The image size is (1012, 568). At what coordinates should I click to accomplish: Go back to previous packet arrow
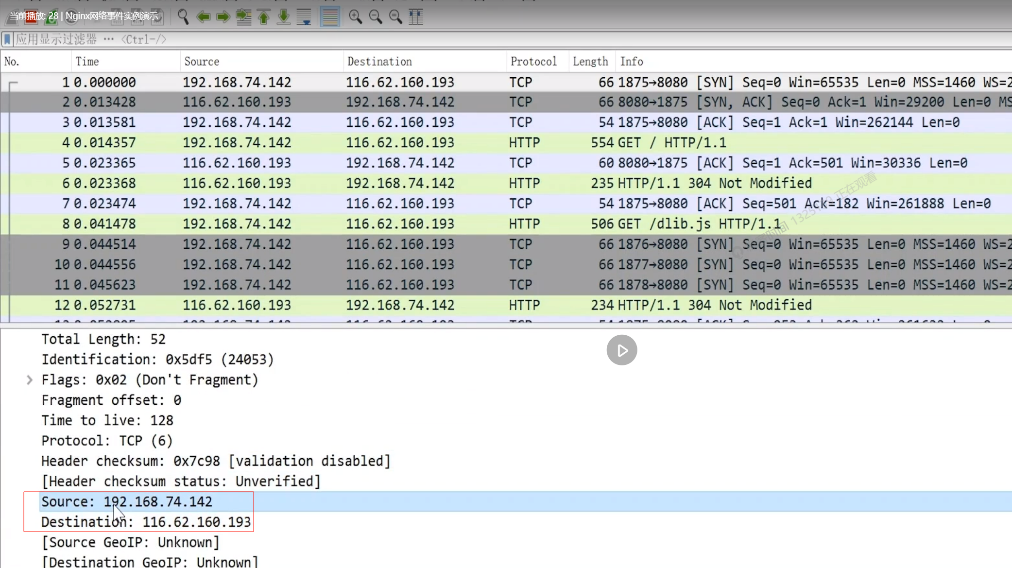pyautogui.click(x=203, y=17)
